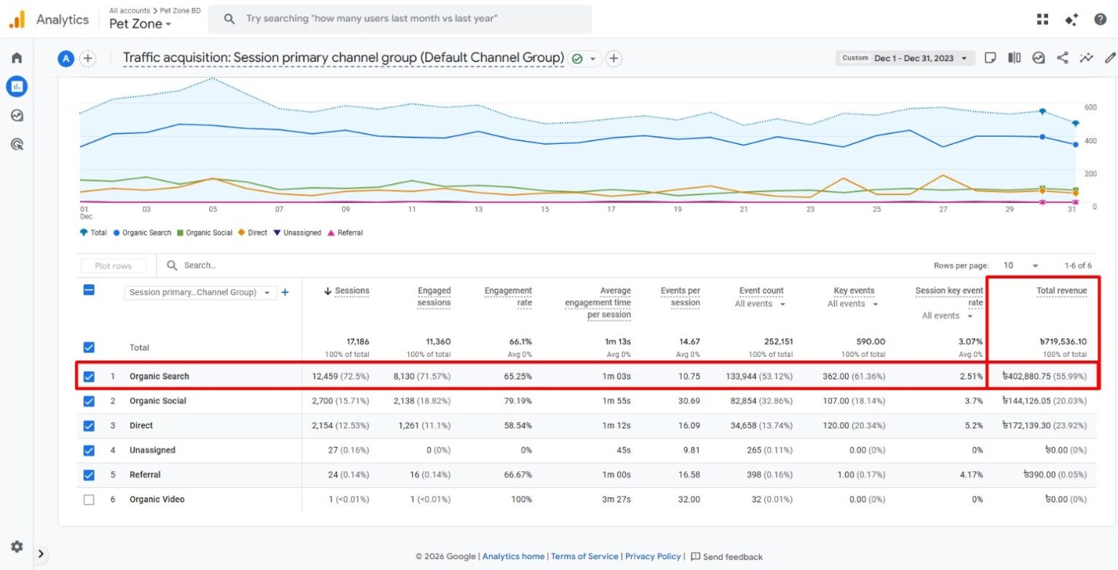
Task: Open the Dec 1 - Dec 31 date picker
Action: [905, 57]
